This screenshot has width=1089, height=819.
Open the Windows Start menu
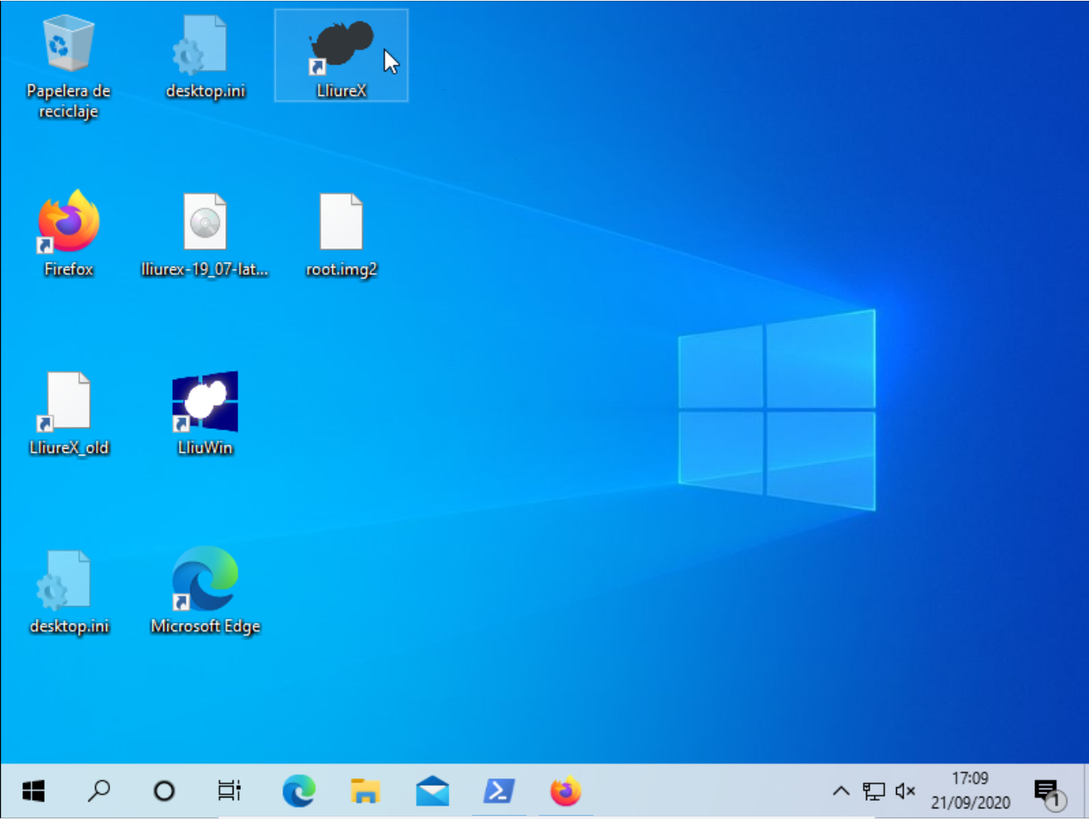[x=33, y=791]
